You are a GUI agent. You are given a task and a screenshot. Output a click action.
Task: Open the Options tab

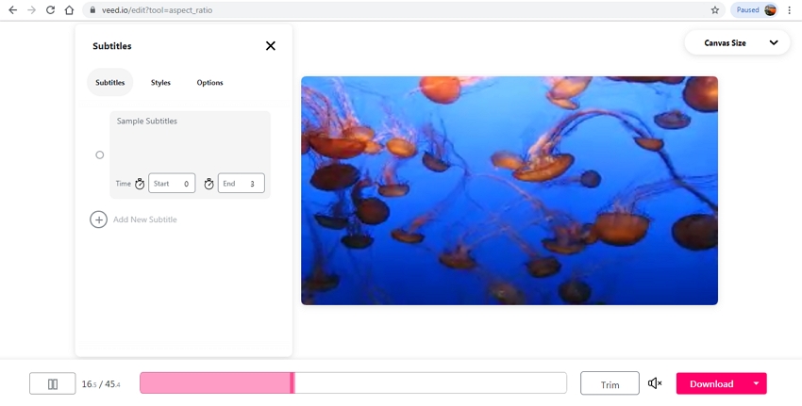click(x=209, y=82)
